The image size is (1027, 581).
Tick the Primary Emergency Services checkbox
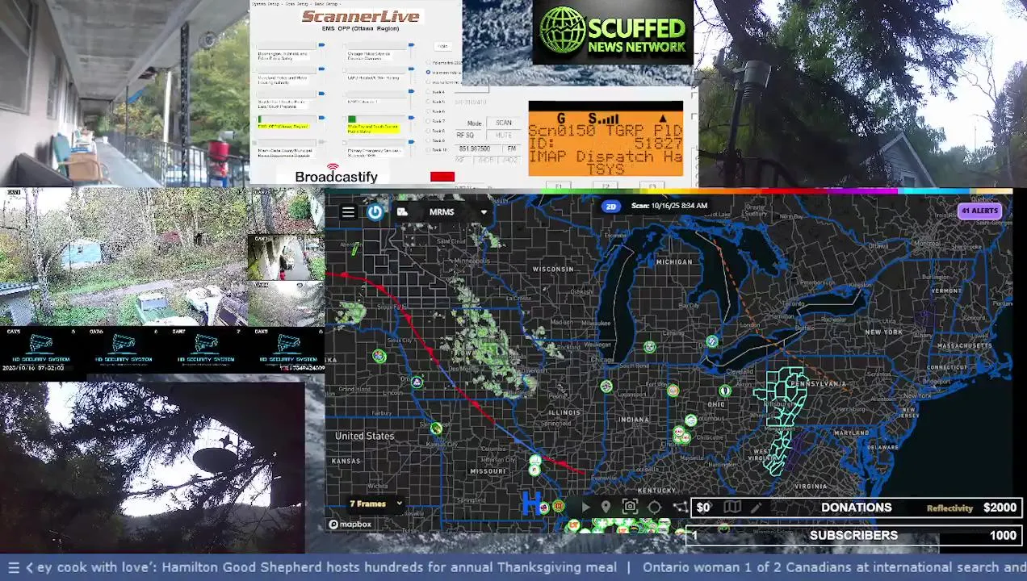345,143
